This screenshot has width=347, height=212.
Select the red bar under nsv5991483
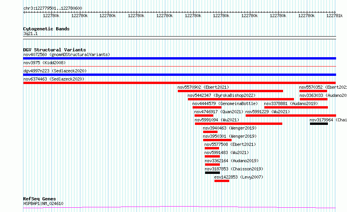point(212,156)
